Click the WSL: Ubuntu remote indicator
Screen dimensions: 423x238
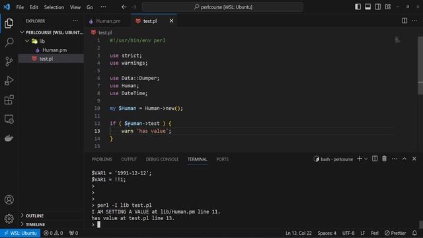[x=20, y=233]
